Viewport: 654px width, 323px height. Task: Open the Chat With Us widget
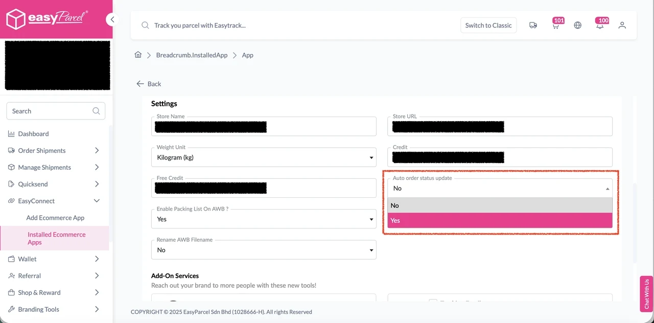coord(646,294)
